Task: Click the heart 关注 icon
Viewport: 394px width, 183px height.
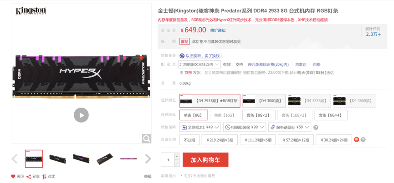Action: point(13,177)
